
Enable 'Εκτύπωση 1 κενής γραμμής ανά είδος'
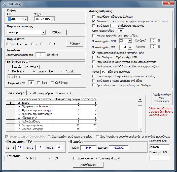pos(94,81)
